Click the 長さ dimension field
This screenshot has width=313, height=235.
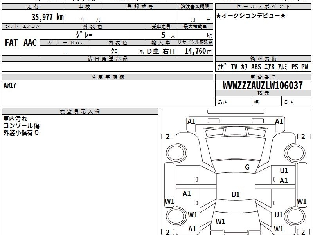click(234, 101)
